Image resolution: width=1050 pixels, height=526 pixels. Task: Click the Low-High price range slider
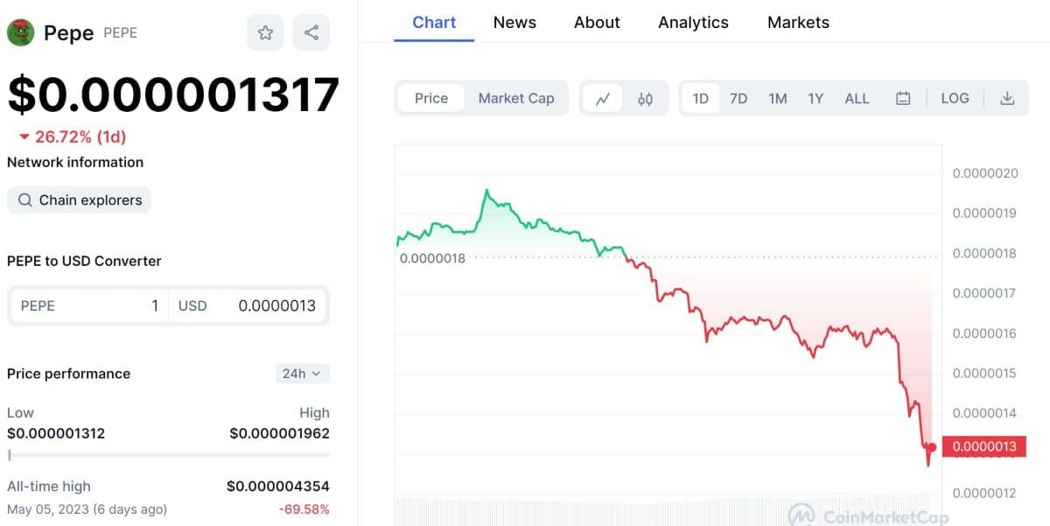(168, 455)
